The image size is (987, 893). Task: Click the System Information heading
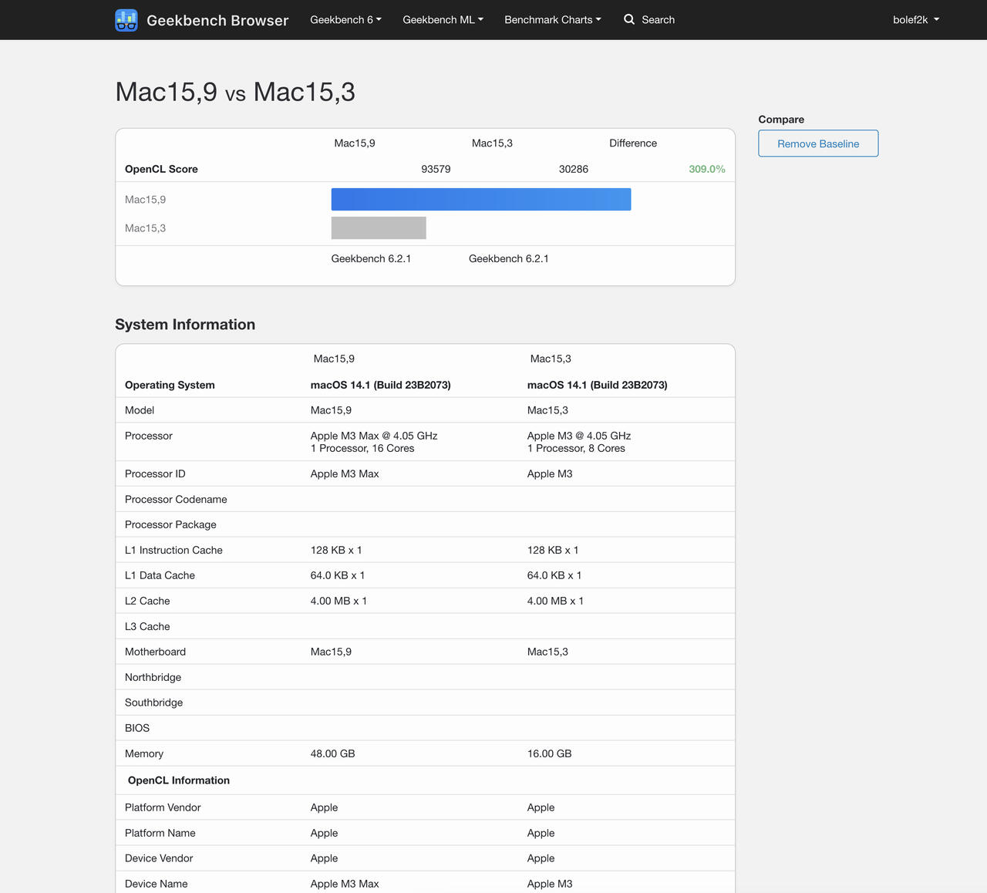(185, 325)
